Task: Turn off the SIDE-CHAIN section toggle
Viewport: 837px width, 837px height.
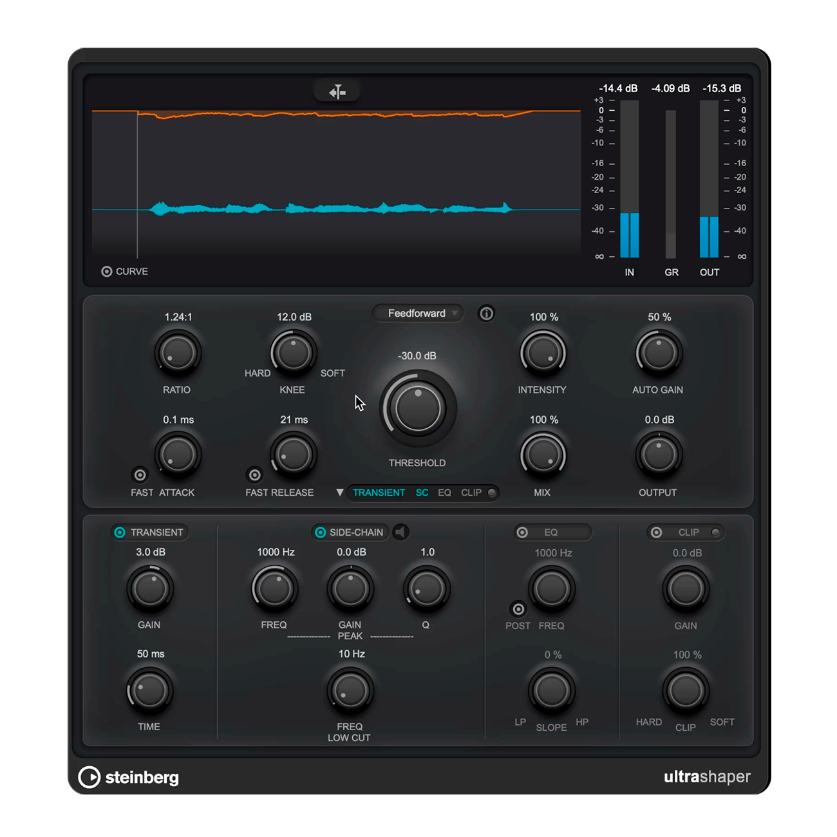Action: (320, 532)
